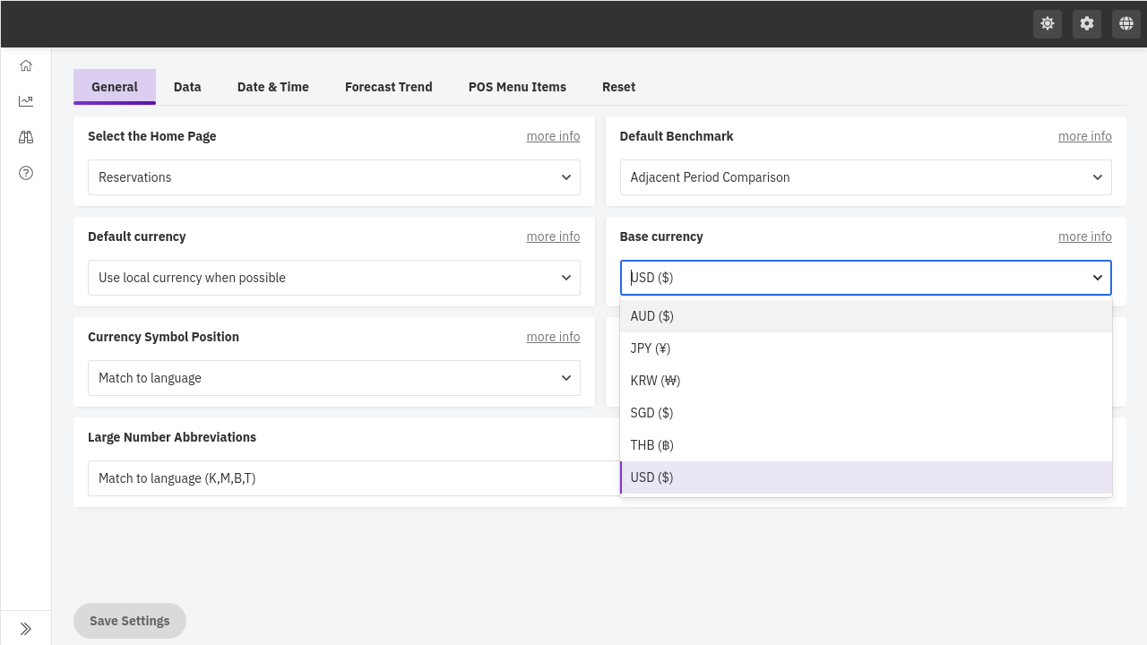Open the binoculars sidebar icon
This screenshot has width=1147, height=645.
pos(26,137)
